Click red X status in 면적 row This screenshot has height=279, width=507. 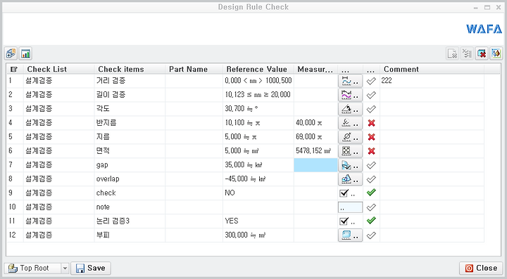click(371, 151)
